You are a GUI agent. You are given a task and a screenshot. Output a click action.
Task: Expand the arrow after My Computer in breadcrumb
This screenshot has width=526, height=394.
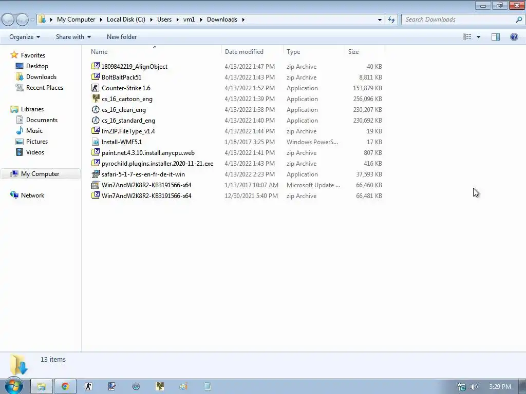(x=101, y=19)
